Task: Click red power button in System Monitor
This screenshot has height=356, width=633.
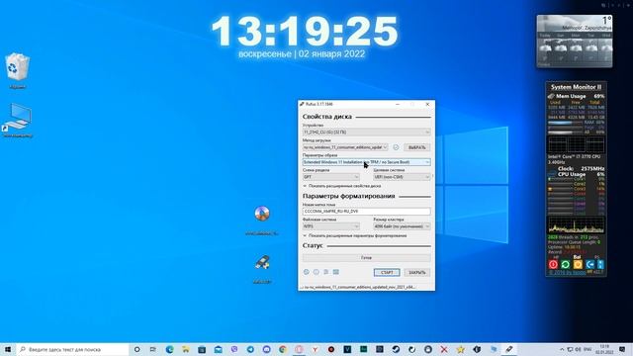Action: (553, 264)
